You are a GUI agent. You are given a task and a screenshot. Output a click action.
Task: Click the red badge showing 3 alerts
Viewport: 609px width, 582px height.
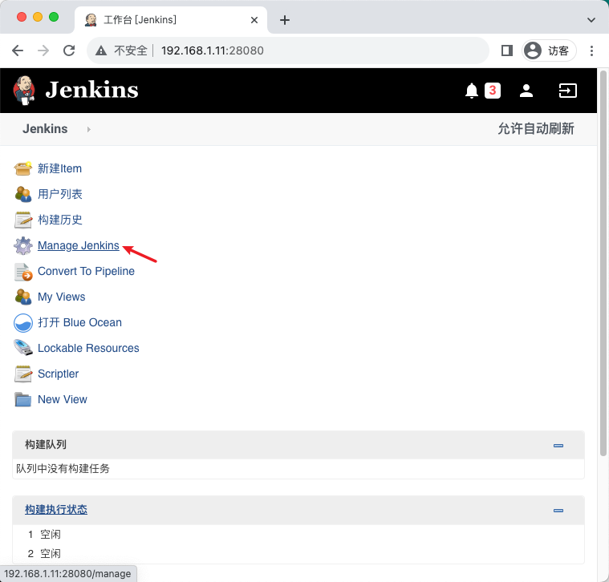pyautogui.click(x=493, y=91)
